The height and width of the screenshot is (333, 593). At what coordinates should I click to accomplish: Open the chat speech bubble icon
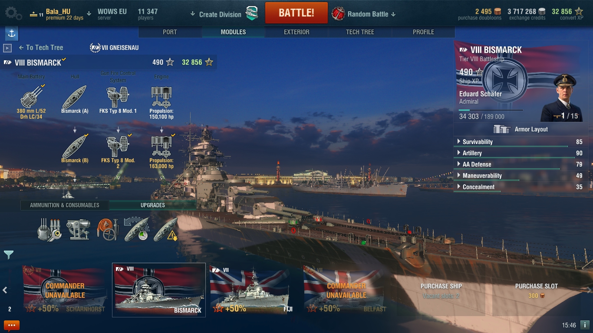[x=11, y=325]
